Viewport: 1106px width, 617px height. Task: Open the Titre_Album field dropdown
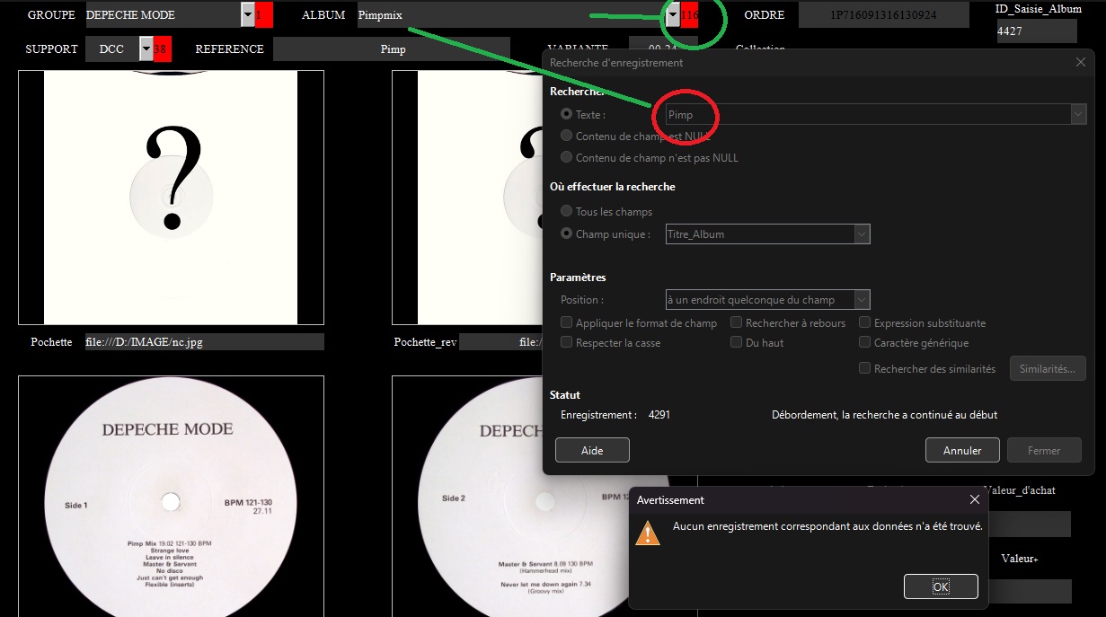pos(862,234)
